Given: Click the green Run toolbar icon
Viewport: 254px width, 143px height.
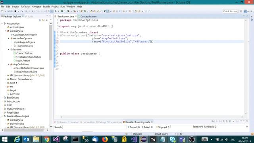Looking at the screenshot, I should coord(62,11).
